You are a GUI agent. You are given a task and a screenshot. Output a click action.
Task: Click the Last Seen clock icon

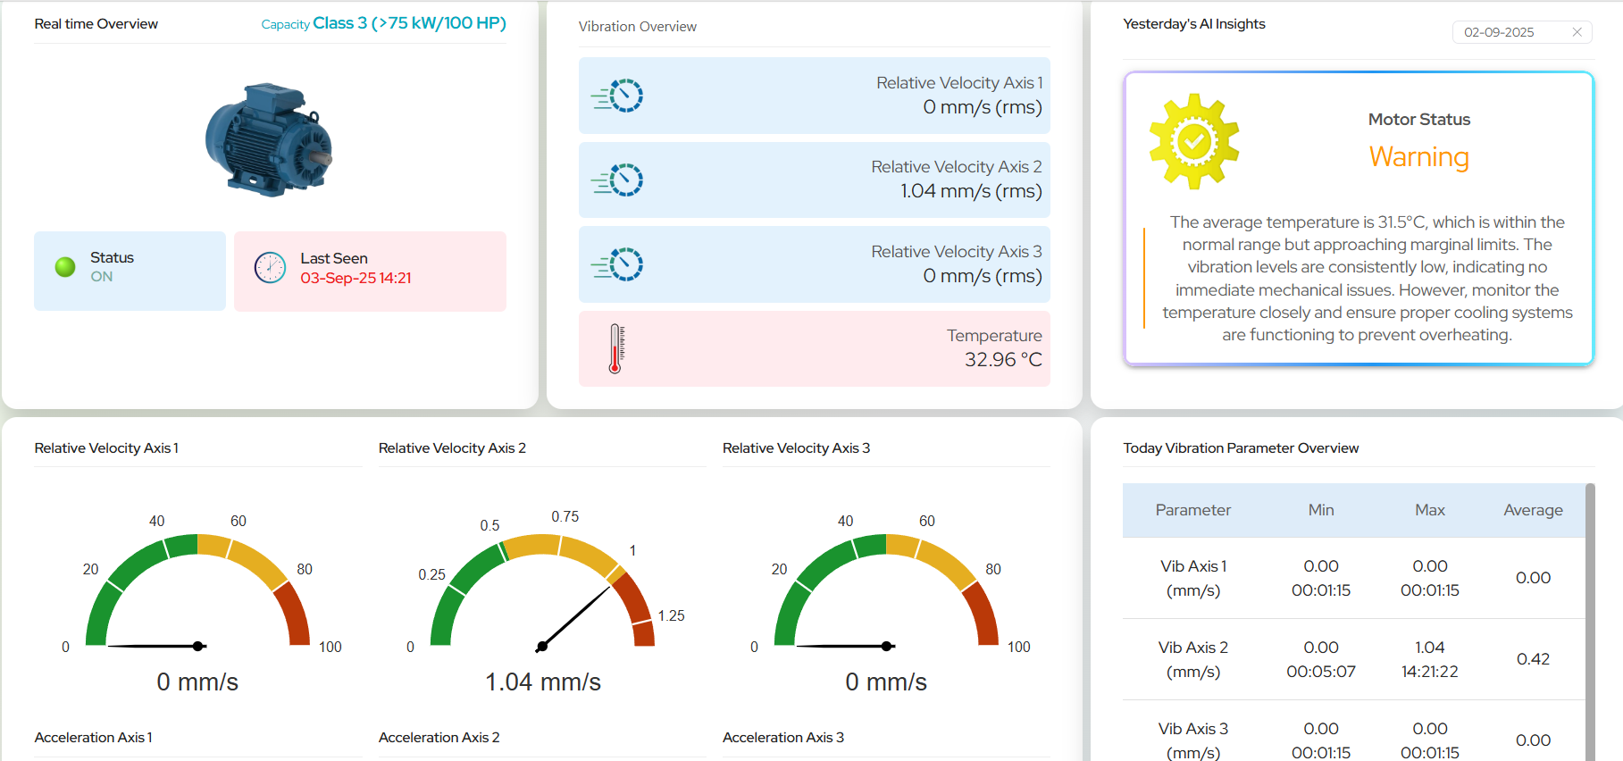[x=270, y=267]
